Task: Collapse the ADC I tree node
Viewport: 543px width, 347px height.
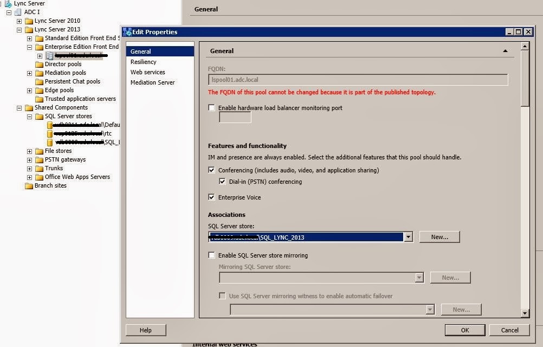Action: click(9, 12)
